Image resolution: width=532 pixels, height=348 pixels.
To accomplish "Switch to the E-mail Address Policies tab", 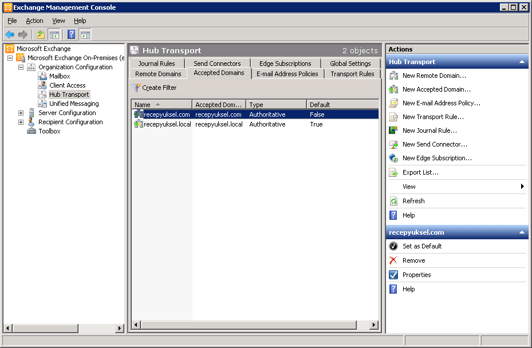I will click(287, 74).
